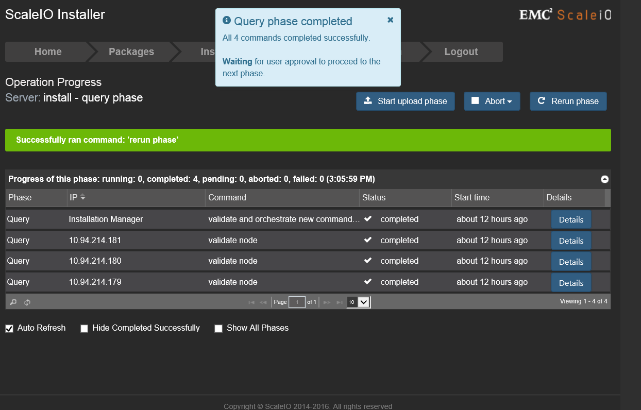This screenshot has width=641, height=410.
Task: Open Details for 10.94.214.179 row
Action: tap(571, 283)
